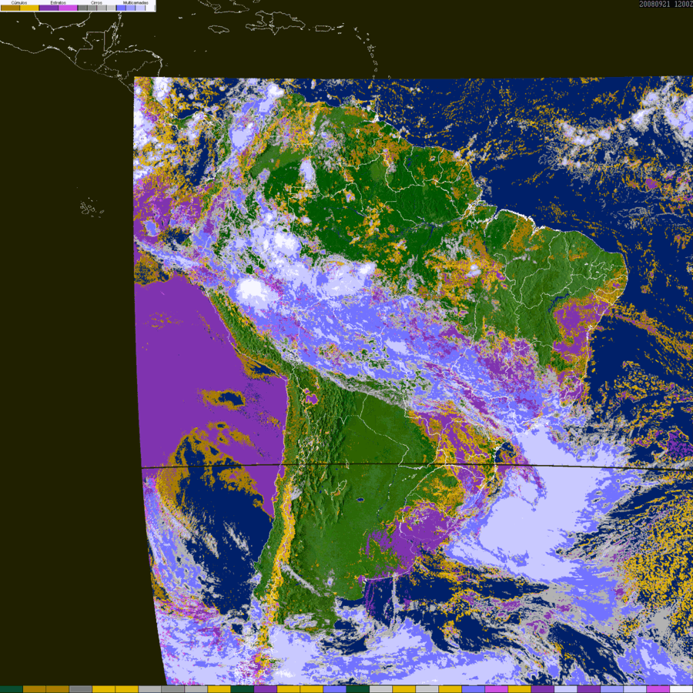Click the 20080921 1200Z timestamp
Screen dimensions: 693x693
click(x=665, y=4)
